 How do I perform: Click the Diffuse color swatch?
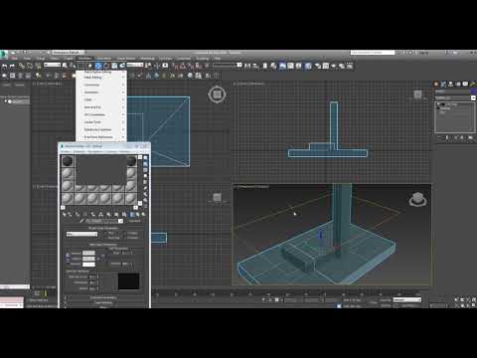pyautogui.click(x=88, y=259)
